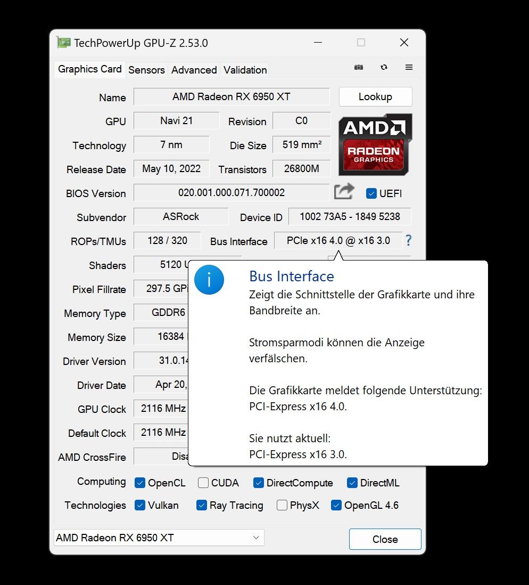Click the refresh icon in GPU-Z
This screenshot has height=585, width=529.
(x=384, y=67)
